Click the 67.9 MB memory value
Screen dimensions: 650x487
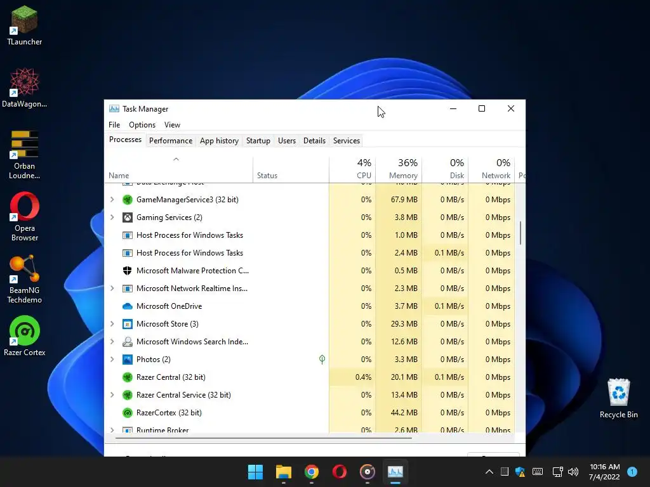[x=404, y=200]
